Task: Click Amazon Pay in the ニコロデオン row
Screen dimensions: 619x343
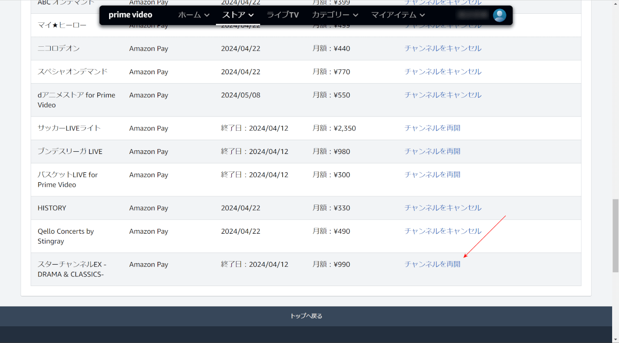Action: 149,49
